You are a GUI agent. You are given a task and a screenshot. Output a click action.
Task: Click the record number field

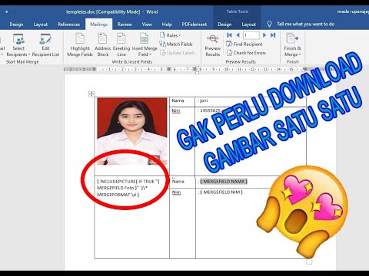point(251,35)
